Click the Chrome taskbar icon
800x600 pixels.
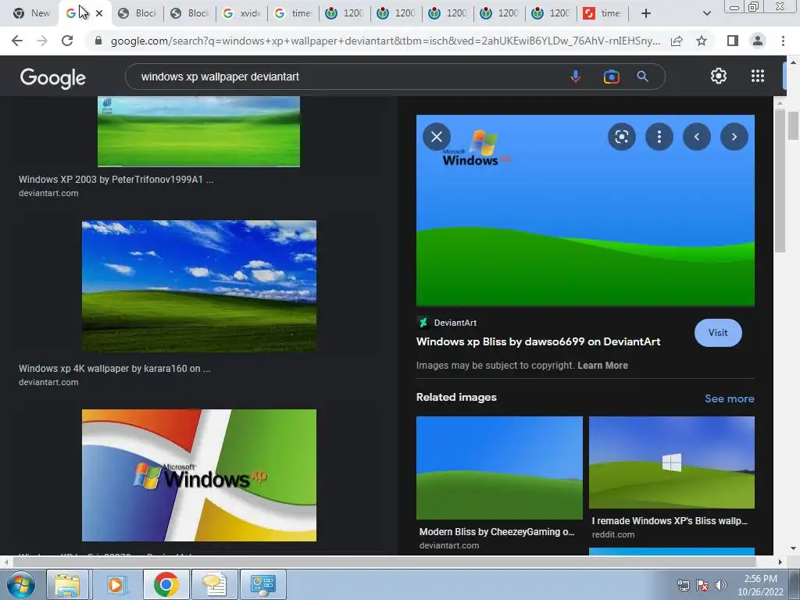(x=166, y=584)
